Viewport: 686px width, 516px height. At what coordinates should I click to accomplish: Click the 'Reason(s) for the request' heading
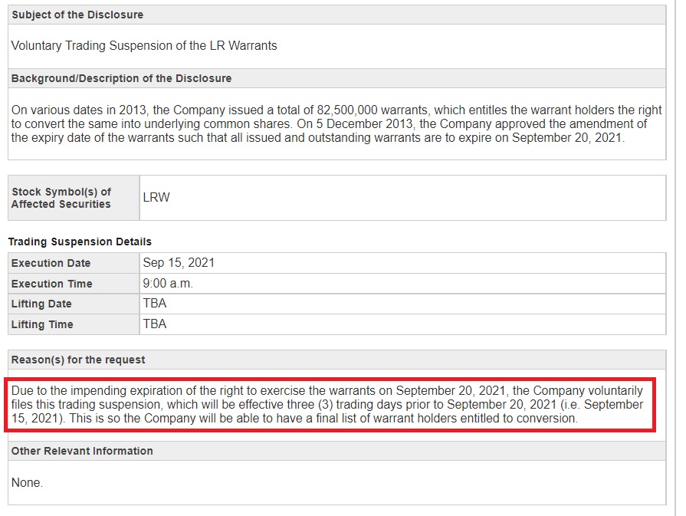[78, 360]
